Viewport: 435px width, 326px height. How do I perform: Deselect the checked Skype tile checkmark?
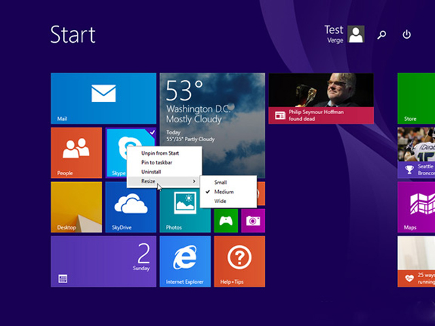(x=152, y=132)
